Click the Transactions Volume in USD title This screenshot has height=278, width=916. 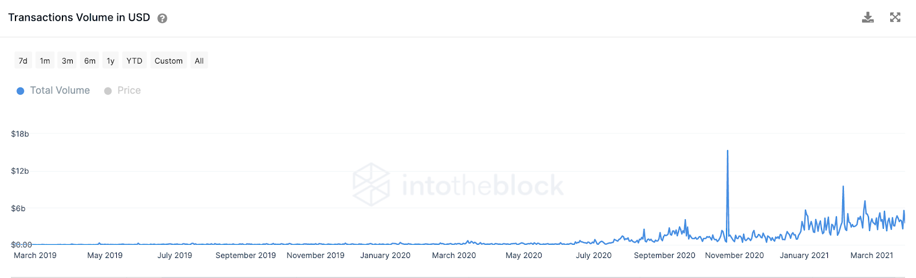pyautogui.click(x=79, y=18)
